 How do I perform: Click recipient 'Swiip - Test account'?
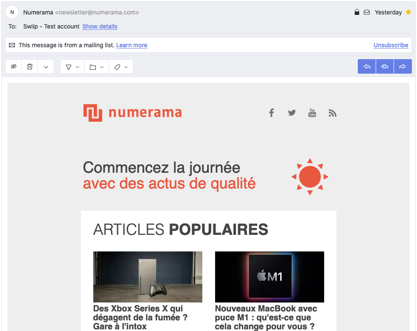pyautogui.click(x=51, y=26)
